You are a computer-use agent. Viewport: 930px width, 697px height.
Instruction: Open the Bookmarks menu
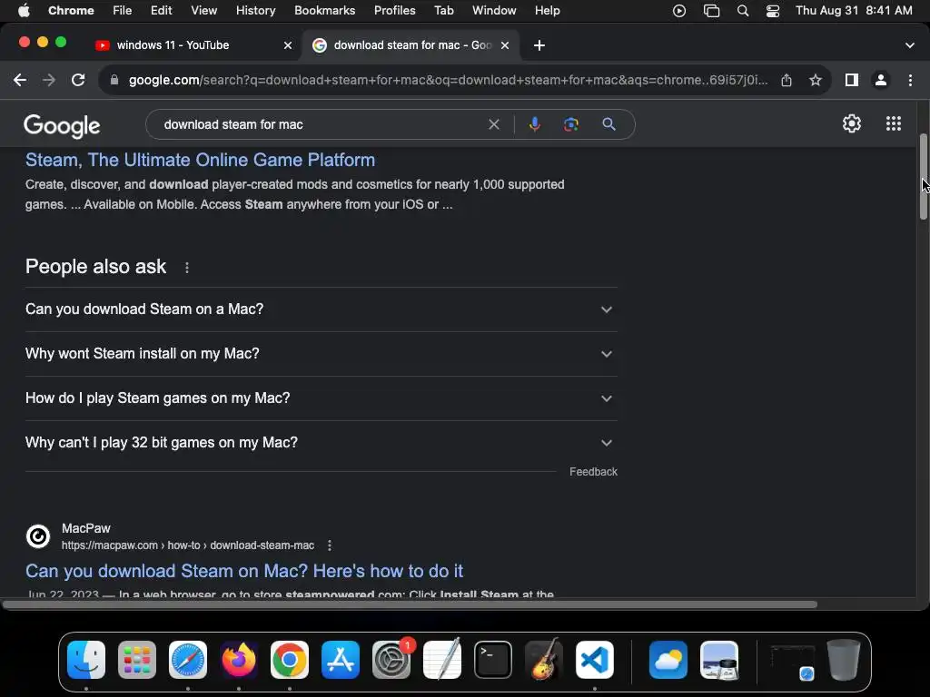click(x=324, y=11)
